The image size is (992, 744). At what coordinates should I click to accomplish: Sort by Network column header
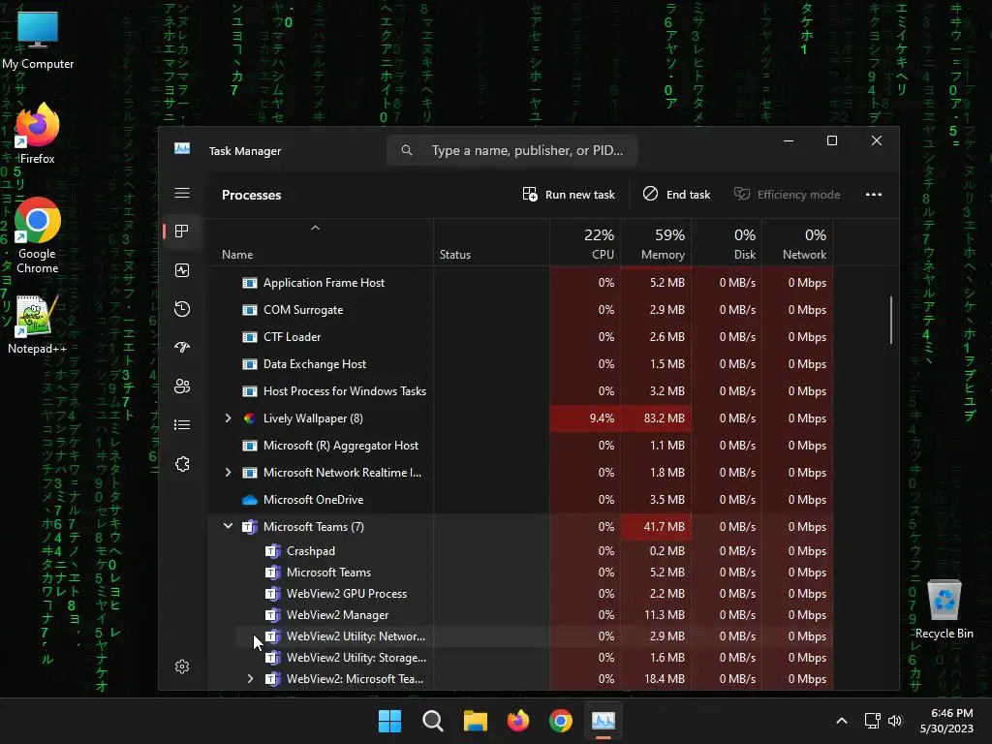[x=798, y=243]
